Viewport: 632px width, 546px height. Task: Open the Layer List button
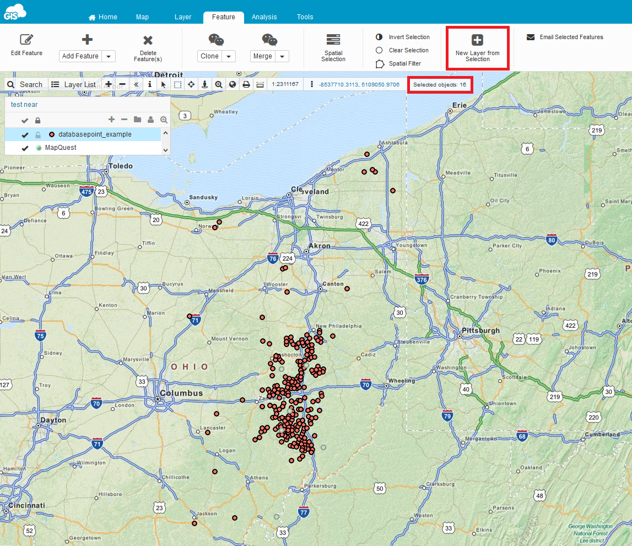(74, 84)
